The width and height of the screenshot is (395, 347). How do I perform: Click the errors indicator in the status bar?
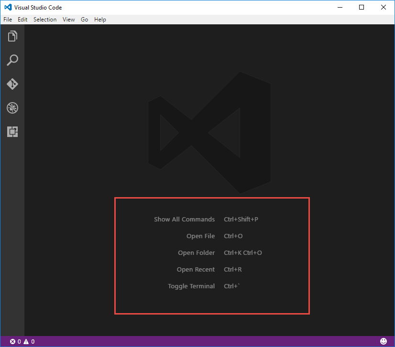click(x=15, y=341)
